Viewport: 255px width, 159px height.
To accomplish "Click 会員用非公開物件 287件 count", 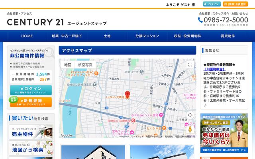I will coord(31,79).
